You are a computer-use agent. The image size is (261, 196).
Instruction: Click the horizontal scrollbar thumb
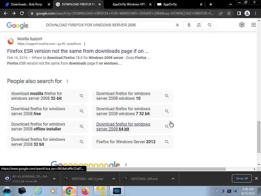(x=156, y=169)
